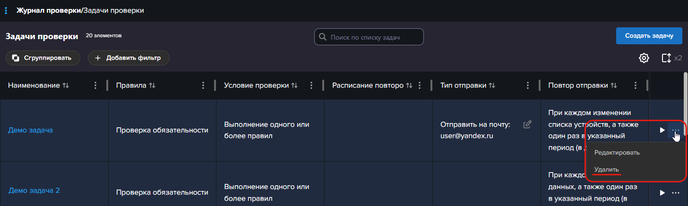Screen dimensions: 688x206
Task: Open Условие проверки column options menu
Action: coord(311,85)
